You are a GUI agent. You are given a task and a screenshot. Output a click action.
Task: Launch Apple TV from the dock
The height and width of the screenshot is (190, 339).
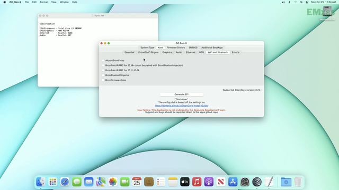click(185, 182)
